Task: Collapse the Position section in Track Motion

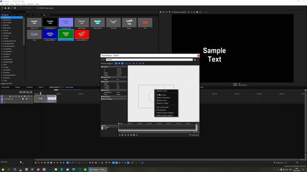Action: pyautogui.click(x=102, y=67)
